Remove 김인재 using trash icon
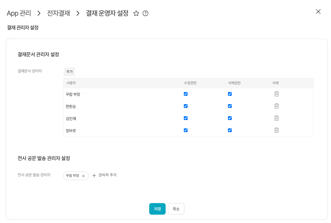 pos(276,118)
